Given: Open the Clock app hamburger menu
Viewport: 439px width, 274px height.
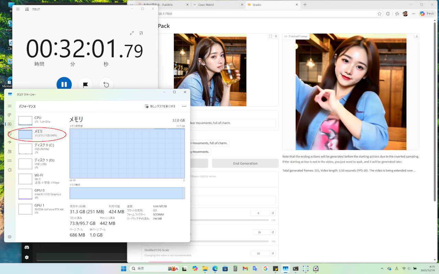Looking at the screenshot, I should click(18, 9).
